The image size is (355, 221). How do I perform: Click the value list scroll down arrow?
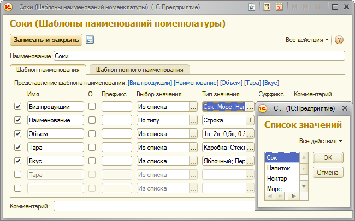(x=304, y=186)
